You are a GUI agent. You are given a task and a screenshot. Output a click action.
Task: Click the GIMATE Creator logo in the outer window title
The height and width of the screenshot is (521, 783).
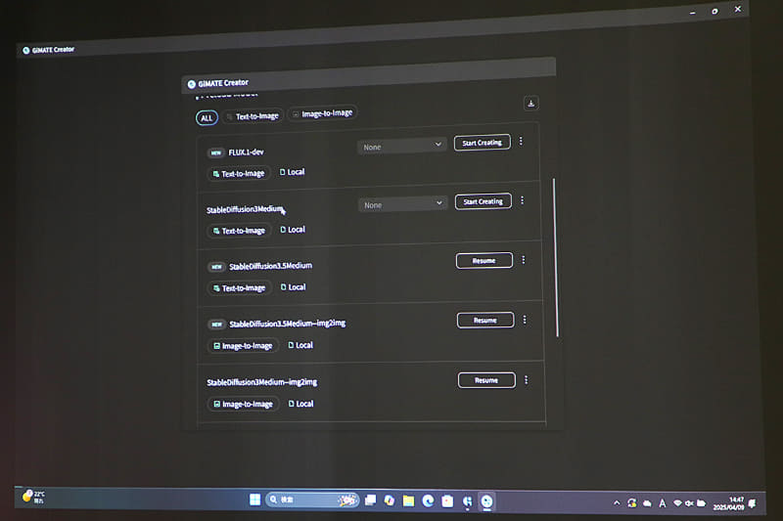pyautogui.click(x=26, y=51)
